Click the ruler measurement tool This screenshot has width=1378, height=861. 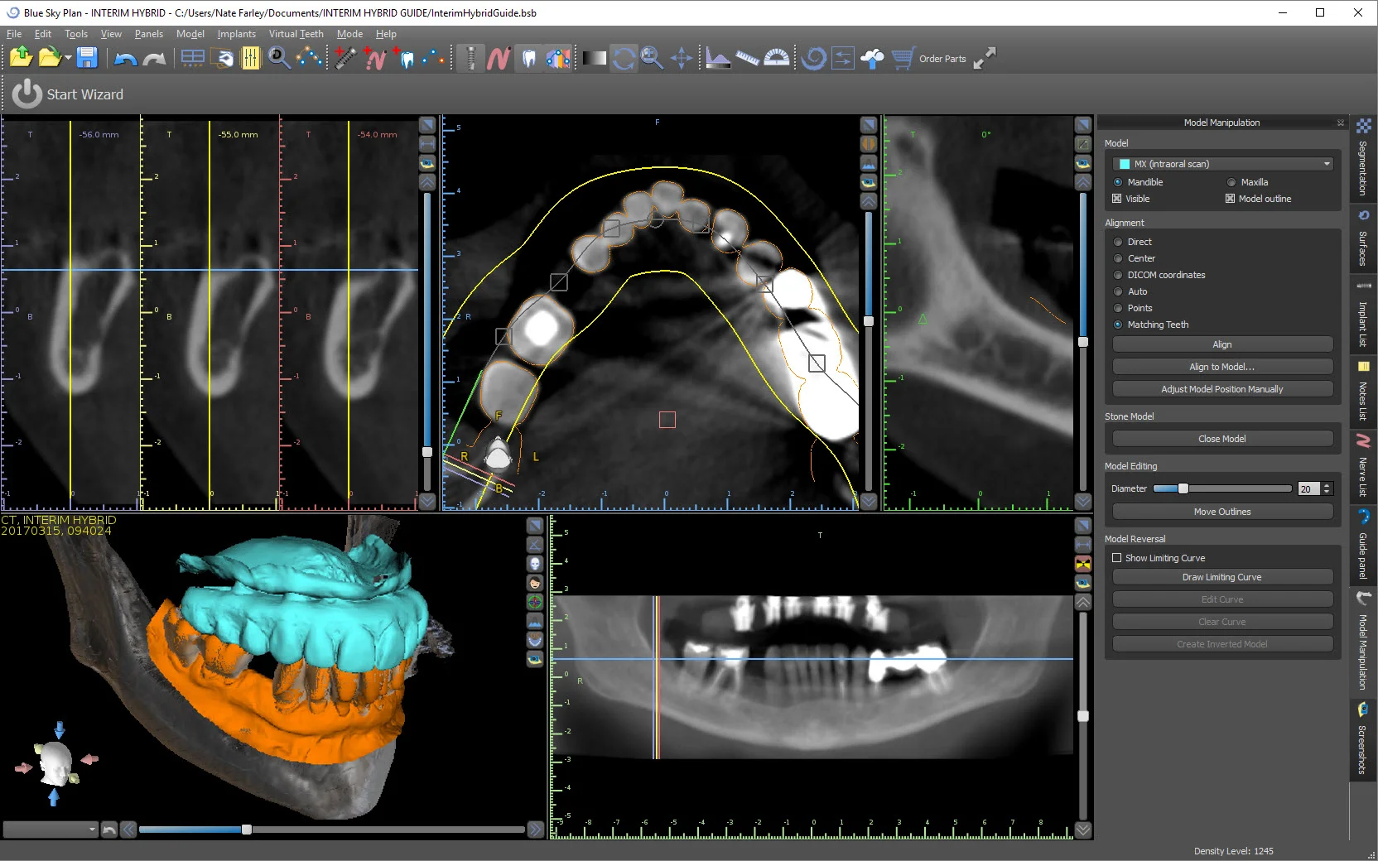(x=747, y=58)
